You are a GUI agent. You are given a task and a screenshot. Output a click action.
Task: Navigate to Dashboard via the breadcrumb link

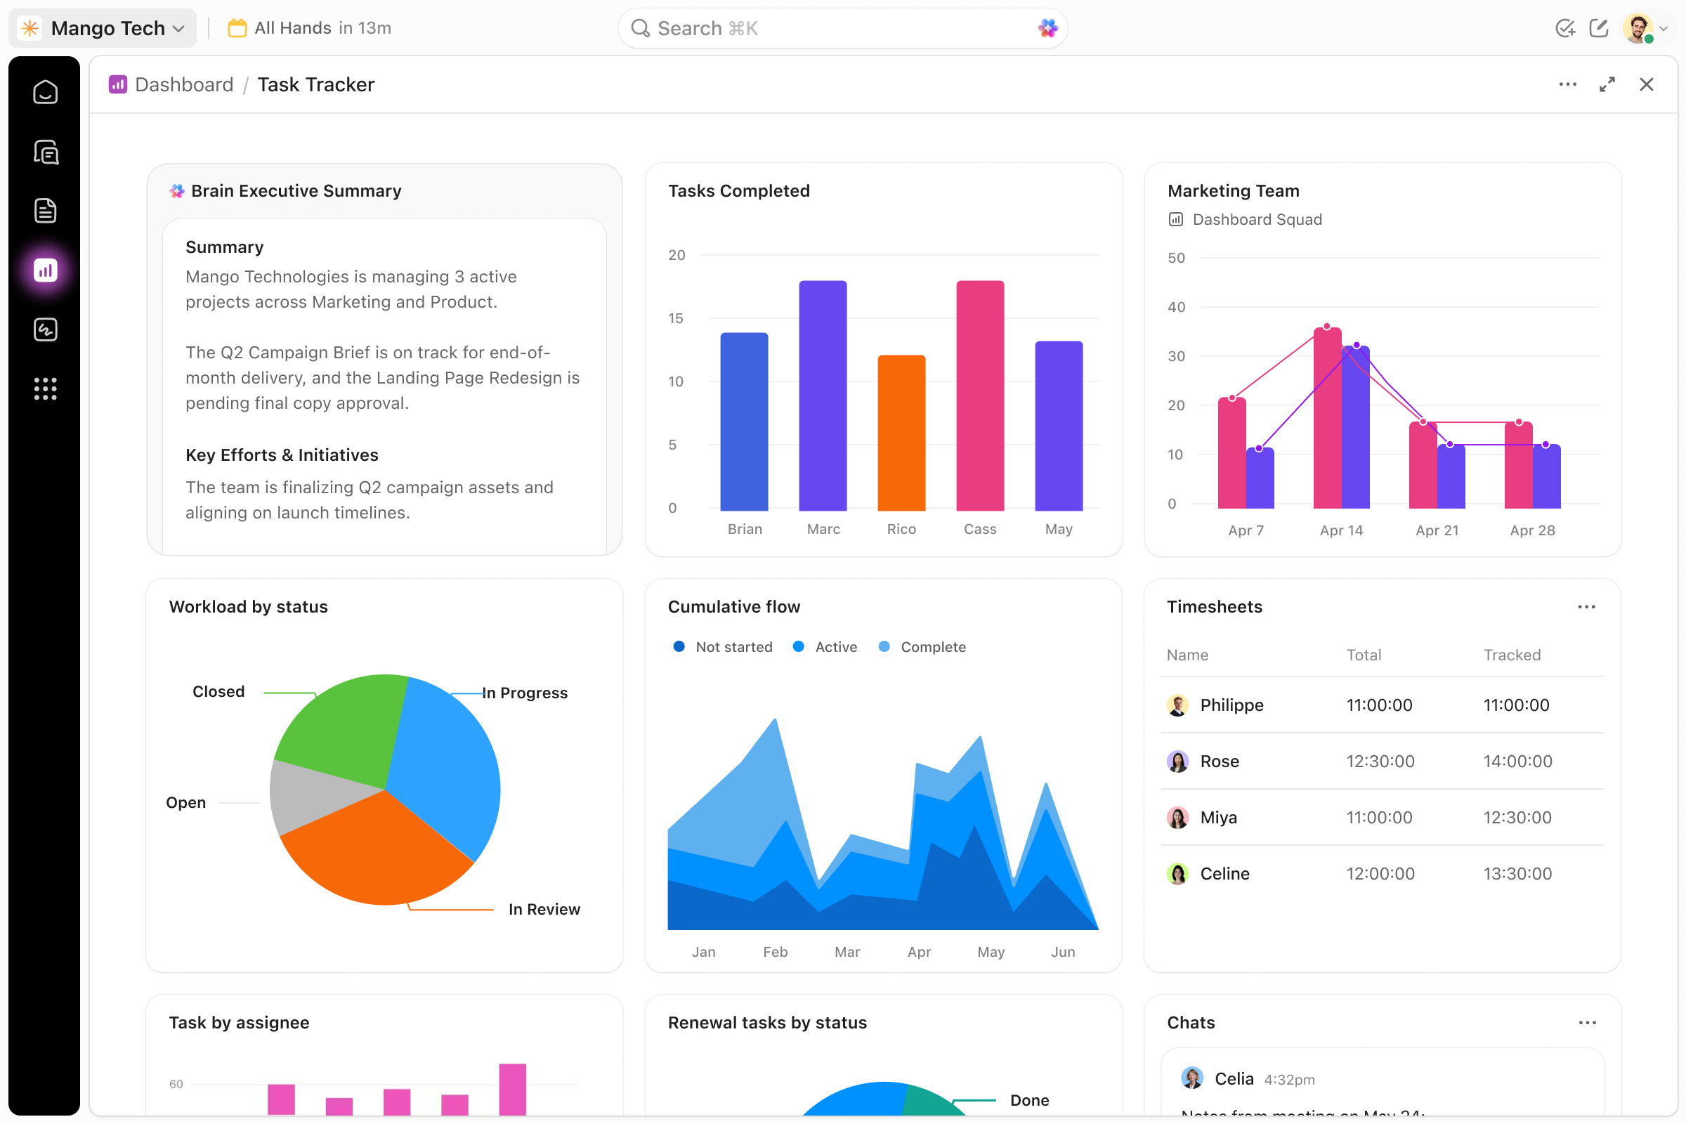tap(183, 84)
